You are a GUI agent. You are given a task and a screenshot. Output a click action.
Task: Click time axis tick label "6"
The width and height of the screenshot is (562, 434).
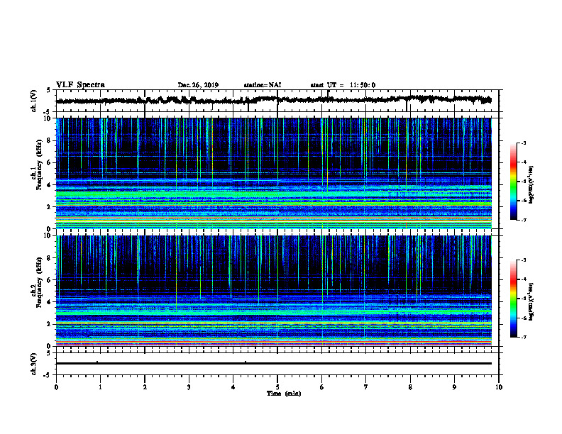322,387
